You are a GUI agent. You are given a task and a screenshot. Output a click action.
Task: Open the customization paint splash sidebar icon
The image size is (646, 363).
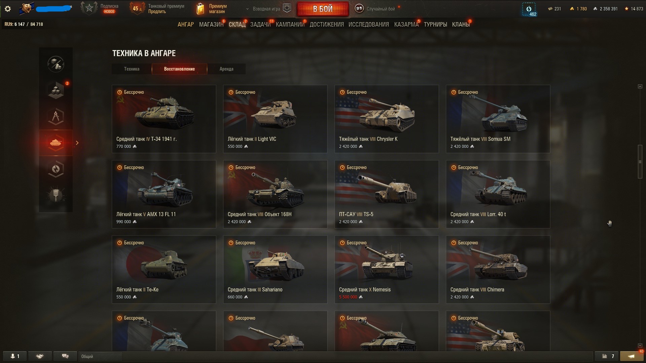tap(56, 195)
